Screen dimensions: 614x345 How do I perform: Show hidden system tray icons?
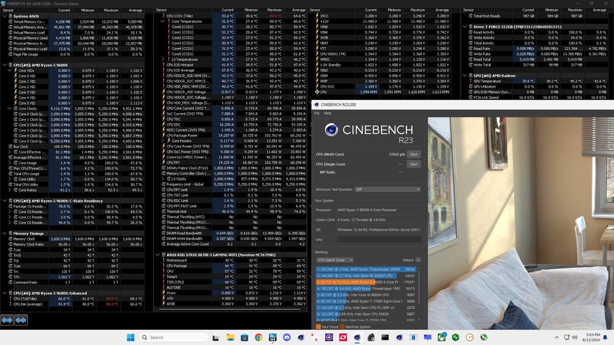pos(557,337)
